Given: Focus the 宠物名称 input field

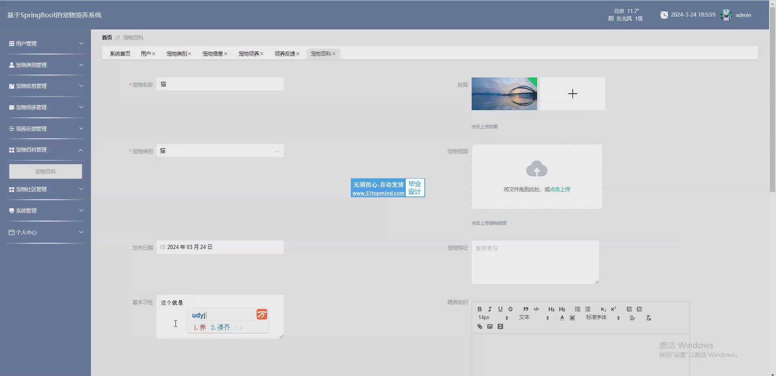Looking at the screenshot, I should 220,84.
